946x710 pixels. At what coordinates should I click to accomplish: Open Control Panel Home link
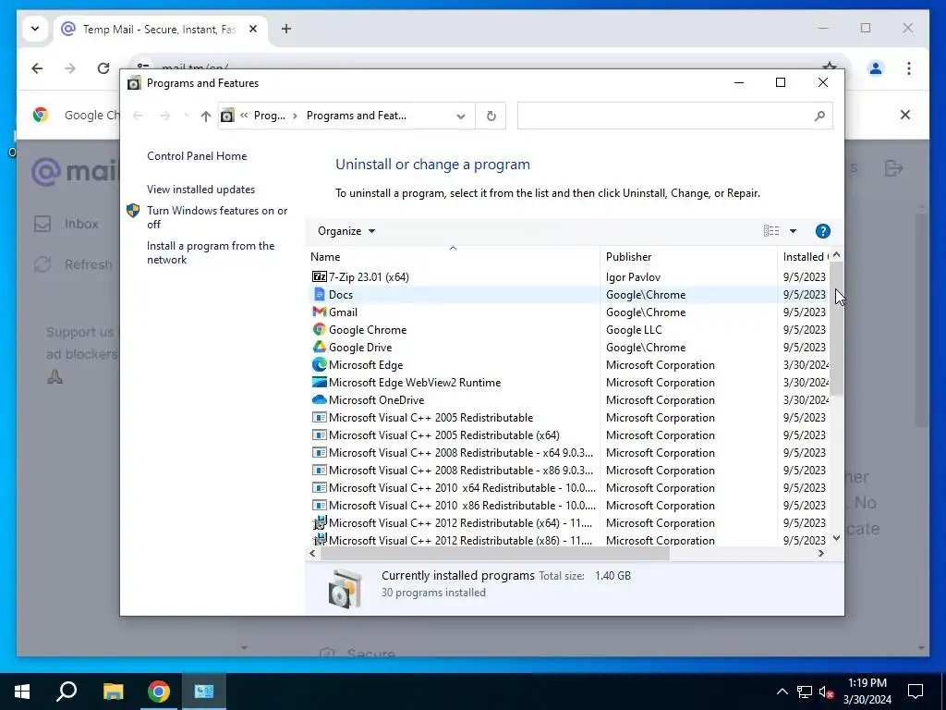click(x=197, y=156)
